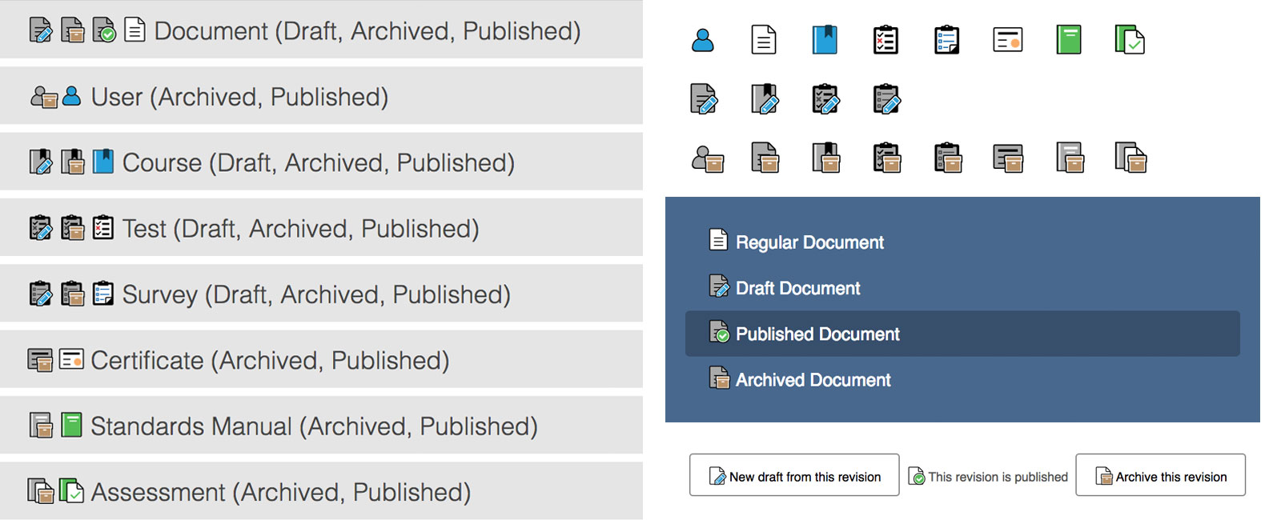
Task: Click the plain document icon in top row
Action: point(764,40)
